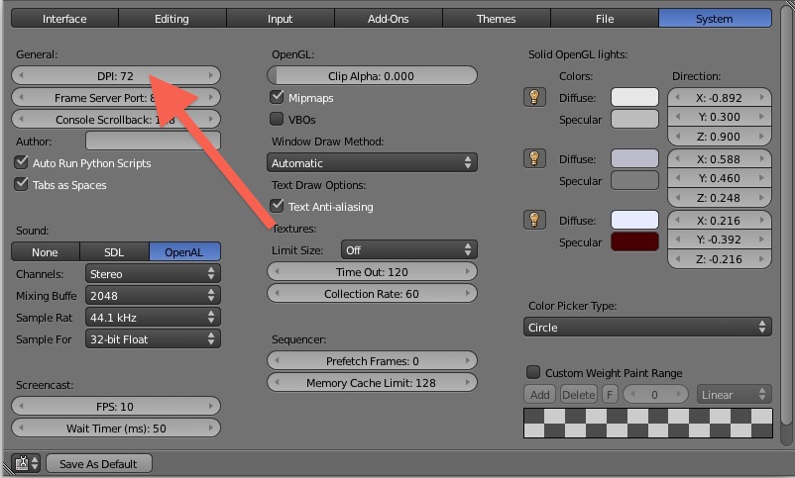
Task: Click third light Diffuse color swatch
Action: pos(634,220)
